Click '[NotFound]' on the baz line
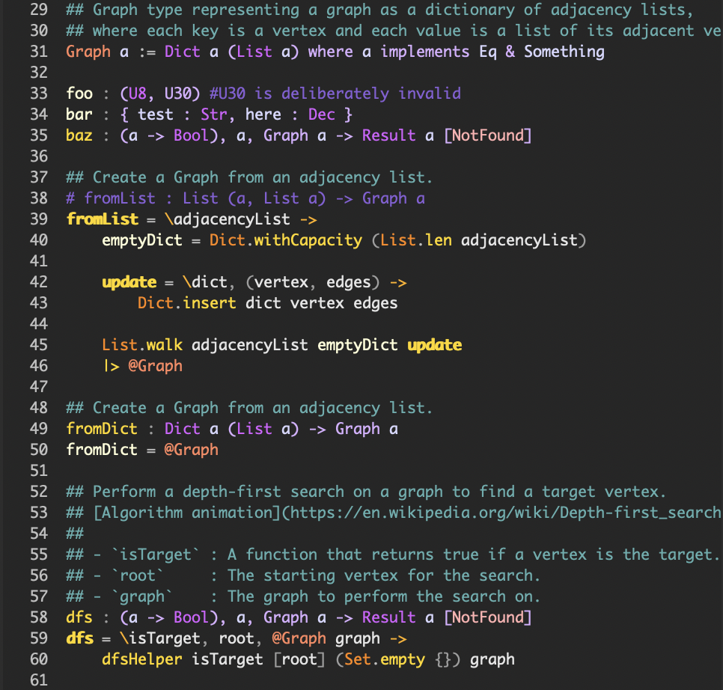The width and height of the screenshot is (723, 690). (487, 135)
